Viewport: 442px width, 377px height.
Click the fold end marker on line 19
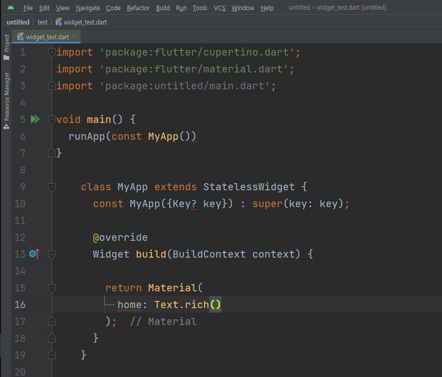coord(52,355)
